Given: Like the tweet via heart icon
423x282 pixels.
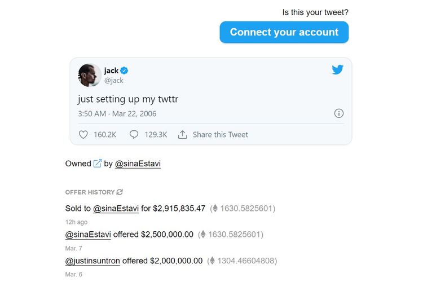Looking at the screenshot, I should 83,135.
